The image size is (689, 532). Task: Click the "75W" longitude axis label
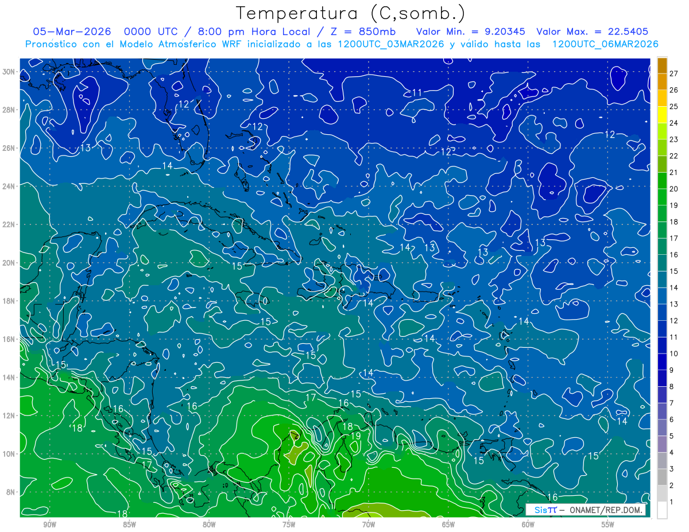coord(289,525)
